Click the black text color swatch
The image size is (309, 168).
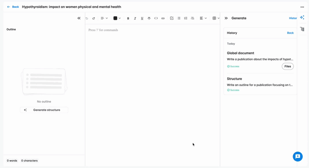point(115,18)
